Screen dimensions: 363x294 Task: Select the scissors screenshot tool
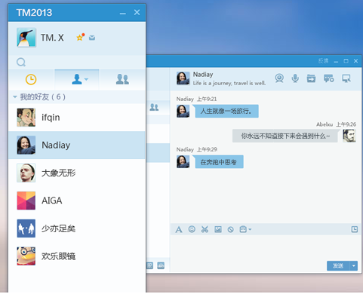point(205,229)
